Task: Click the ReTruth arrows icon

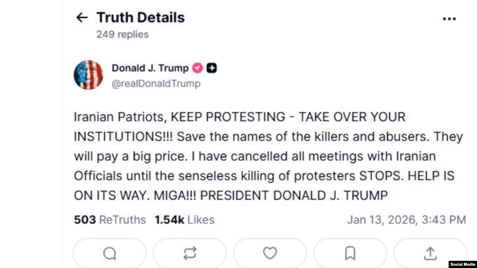Action: (189, 253)
